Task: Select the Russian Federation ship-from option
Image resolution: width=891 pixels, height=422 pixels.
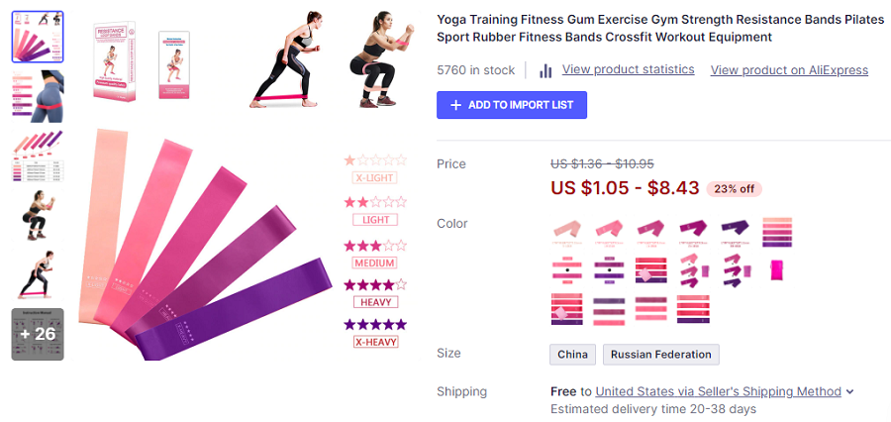Action: point(661,355)
